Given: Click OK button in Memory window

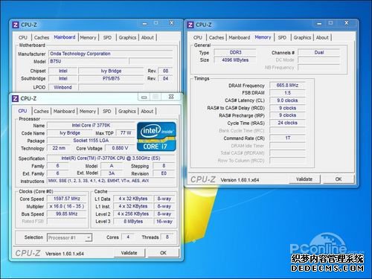Looking at the screenshot, I should 339,179.
